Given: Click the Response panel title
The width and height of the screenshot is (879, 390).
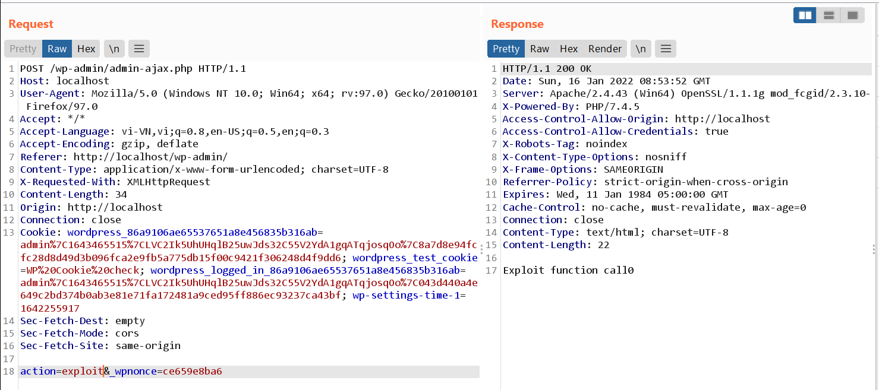Looking at the screenshot, I should coord(517,24).
